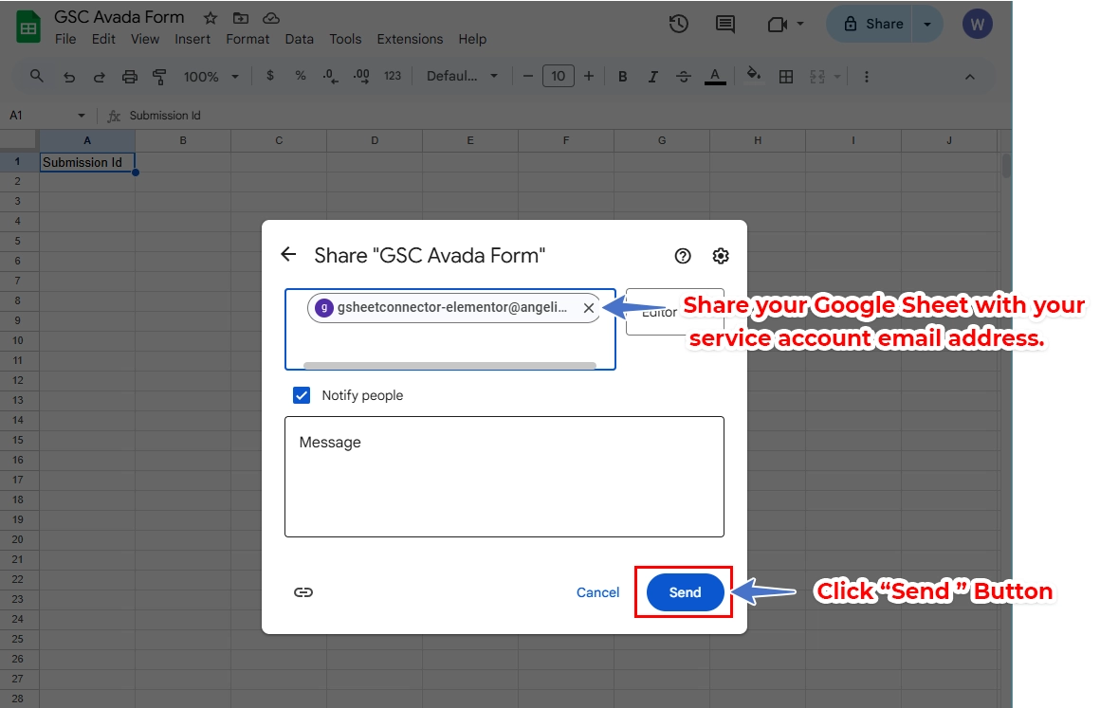Click Cancel in the share dialog
1100x708 pixels.
(597, 591)
